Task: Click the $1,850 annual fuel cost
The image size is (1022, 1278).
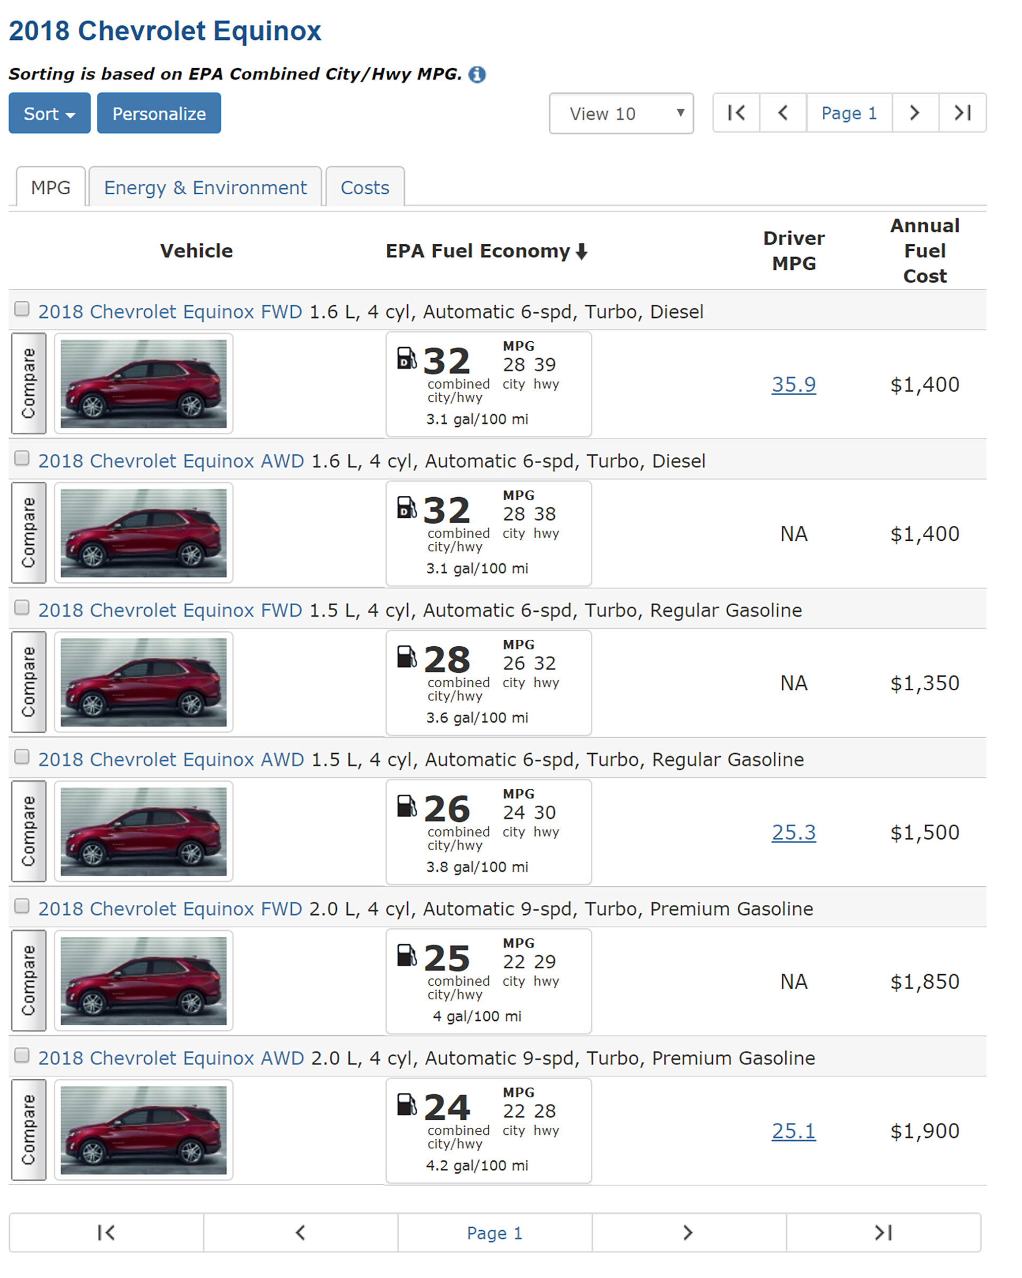Action: click(925, 982)
